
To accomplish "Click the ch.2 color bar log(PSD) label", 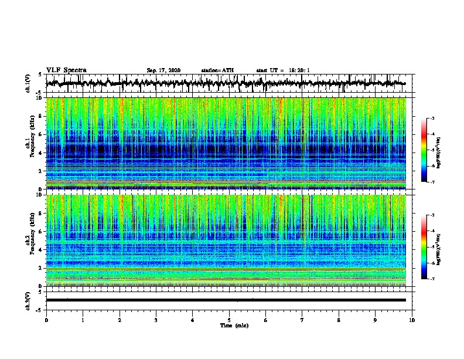I will click(x=439, y=250).
